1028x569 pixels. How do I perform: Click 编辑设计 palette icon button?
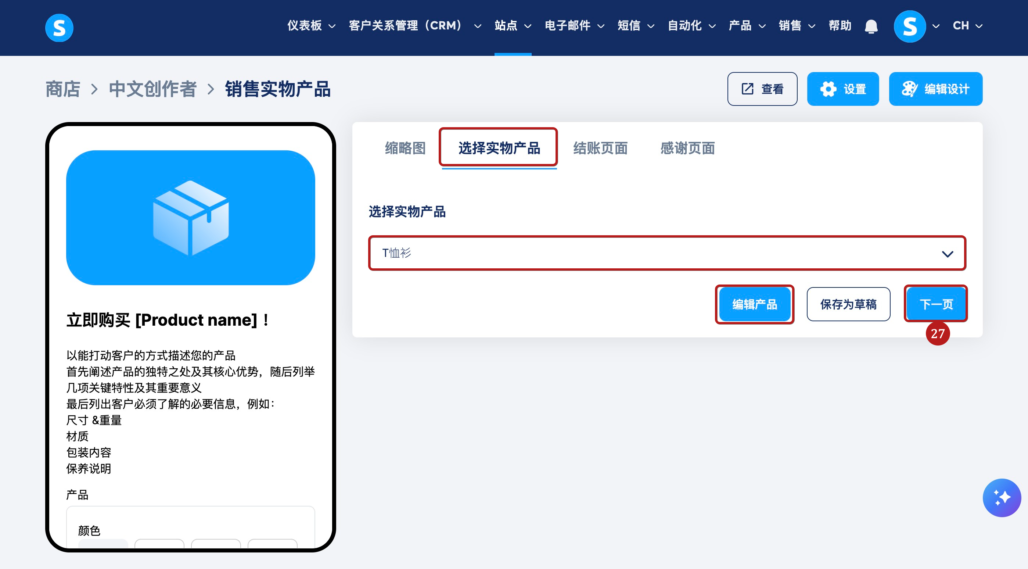click(x=935, y=89)
